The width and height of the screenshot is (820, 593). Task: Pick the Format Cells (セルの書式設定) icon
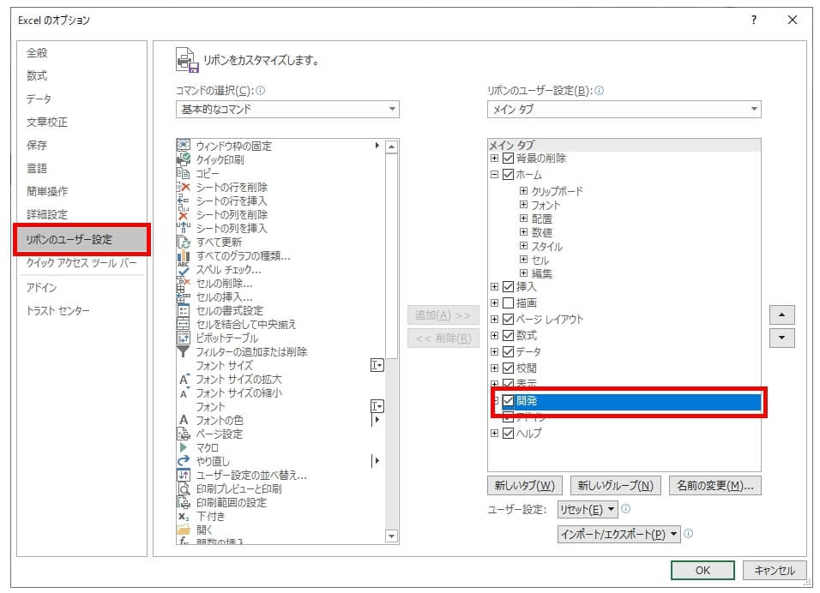tap(183, 310)
